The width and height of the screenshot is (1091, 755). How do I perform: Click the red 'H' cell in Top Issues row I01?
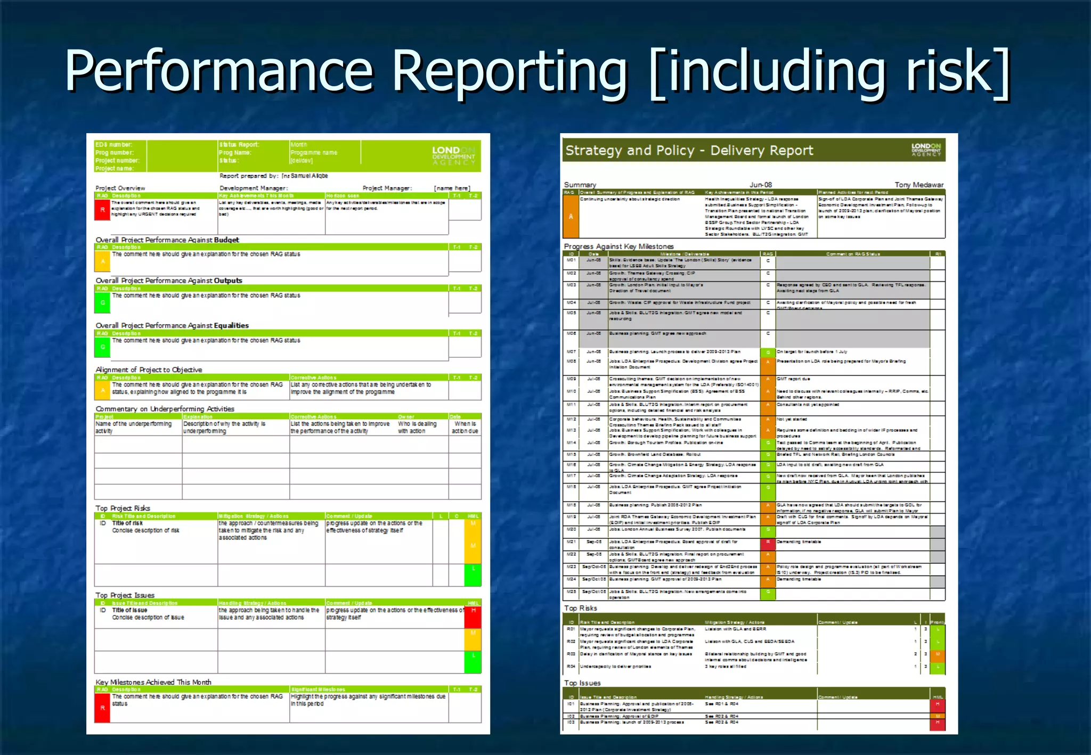(x=937, y=705)
